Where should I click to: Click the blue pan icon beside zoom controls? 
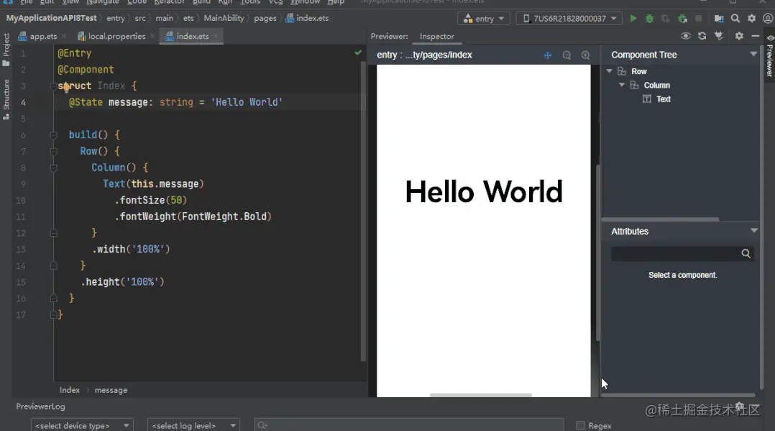[547, 55]
